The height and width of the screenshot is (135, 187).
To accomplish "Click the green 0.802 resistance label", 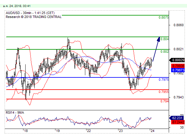I will coord(164,52).
